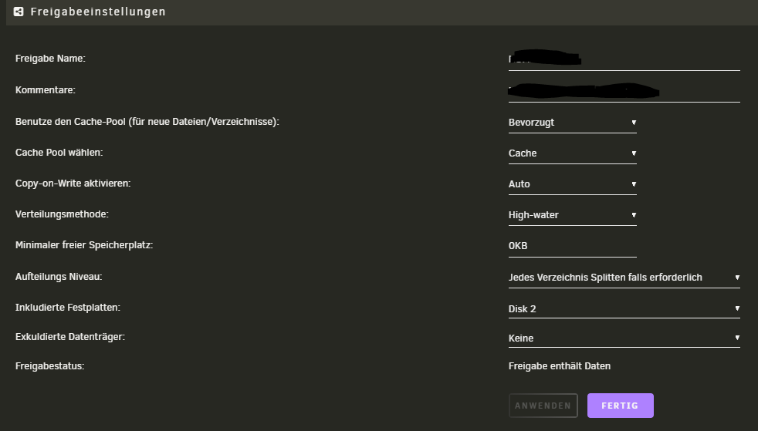758x431 pixels.
Task: Open the Inkludierte Festplatten Disk 2 dropdown
Action: pos(624,309)
